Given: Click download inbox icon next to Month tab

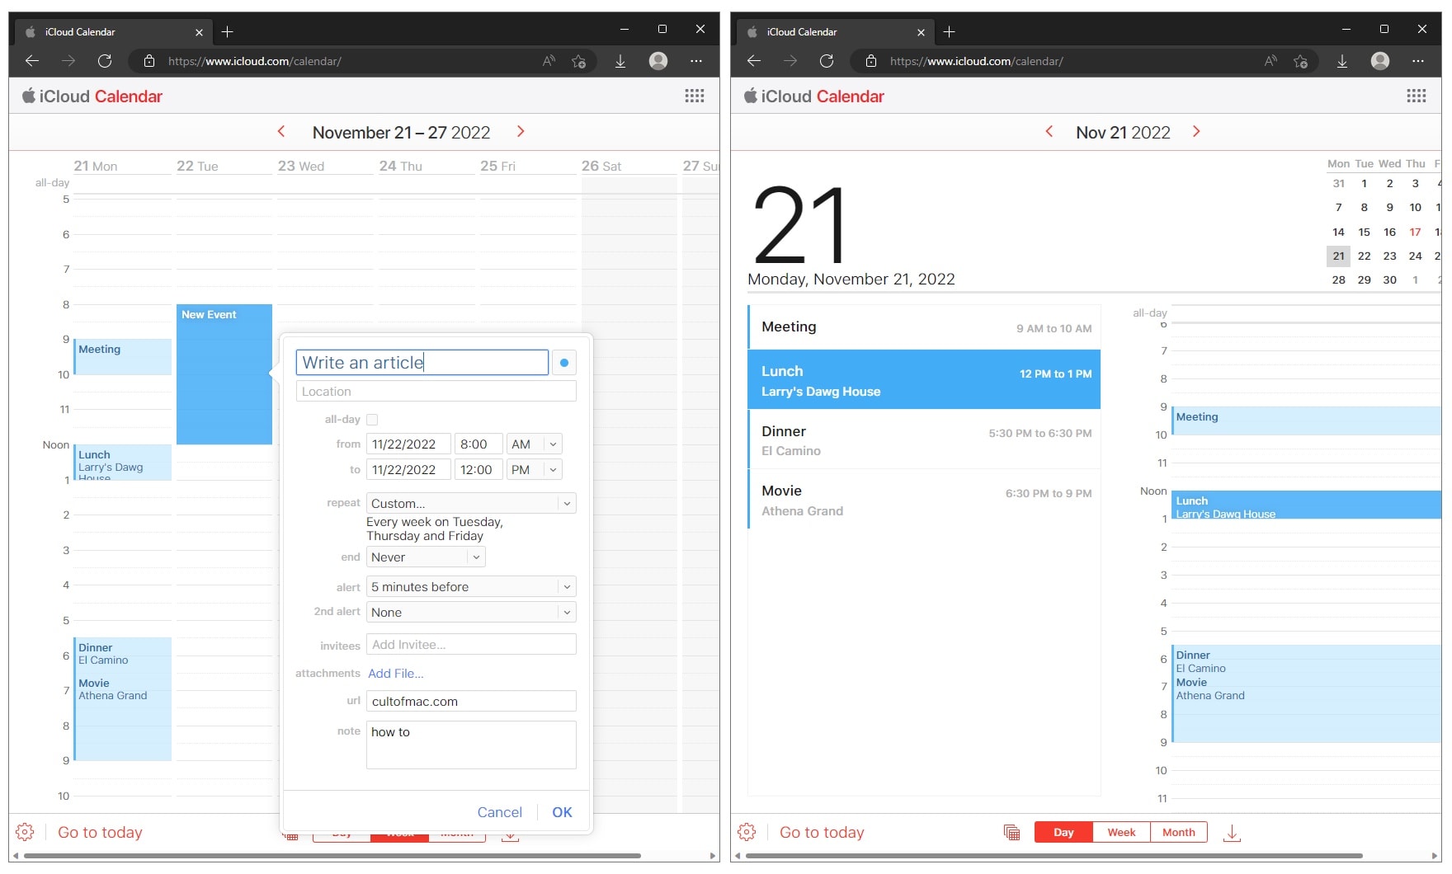Looking at the screenshot, I should 1232,833.
